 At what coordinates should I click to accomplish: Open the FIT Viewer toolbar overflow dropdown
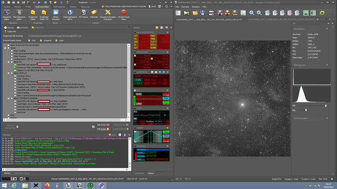pyautogui.click(x=334, y=13)
